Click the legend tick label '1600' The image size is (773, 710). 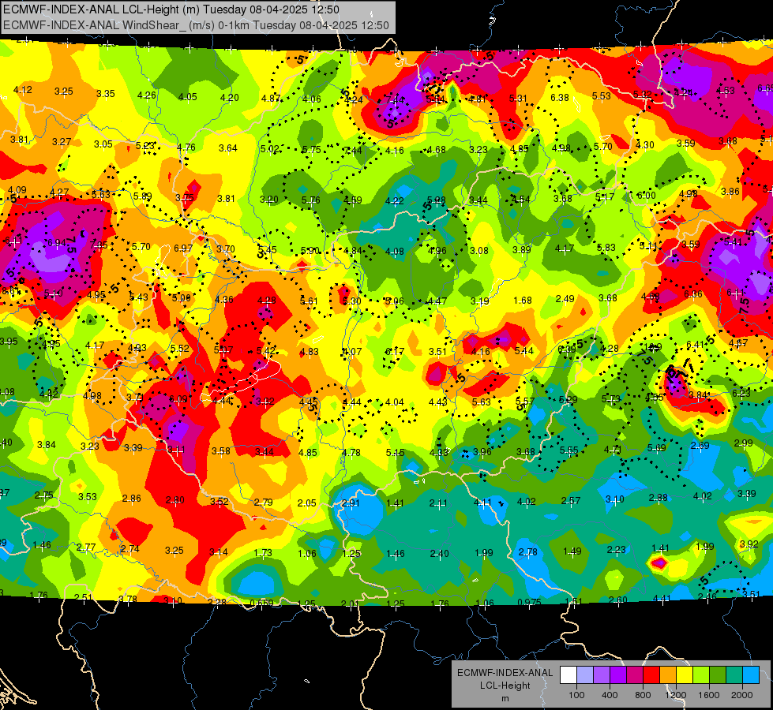[x=709, y=695]
